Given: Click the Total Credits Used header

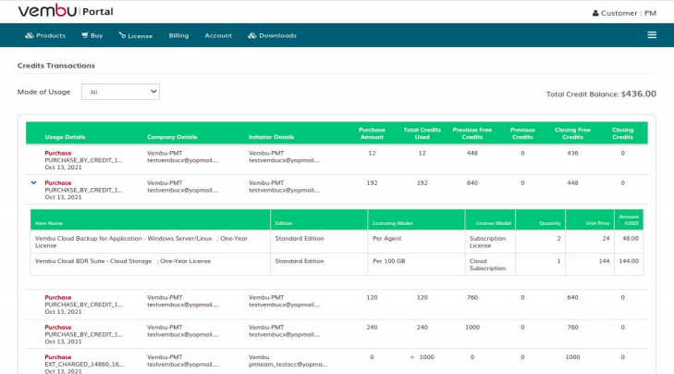Looking at the screenshot, I should (423, 133).
